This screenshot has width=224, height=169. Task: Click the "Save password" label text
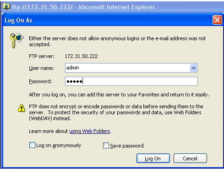coord(127,146)
